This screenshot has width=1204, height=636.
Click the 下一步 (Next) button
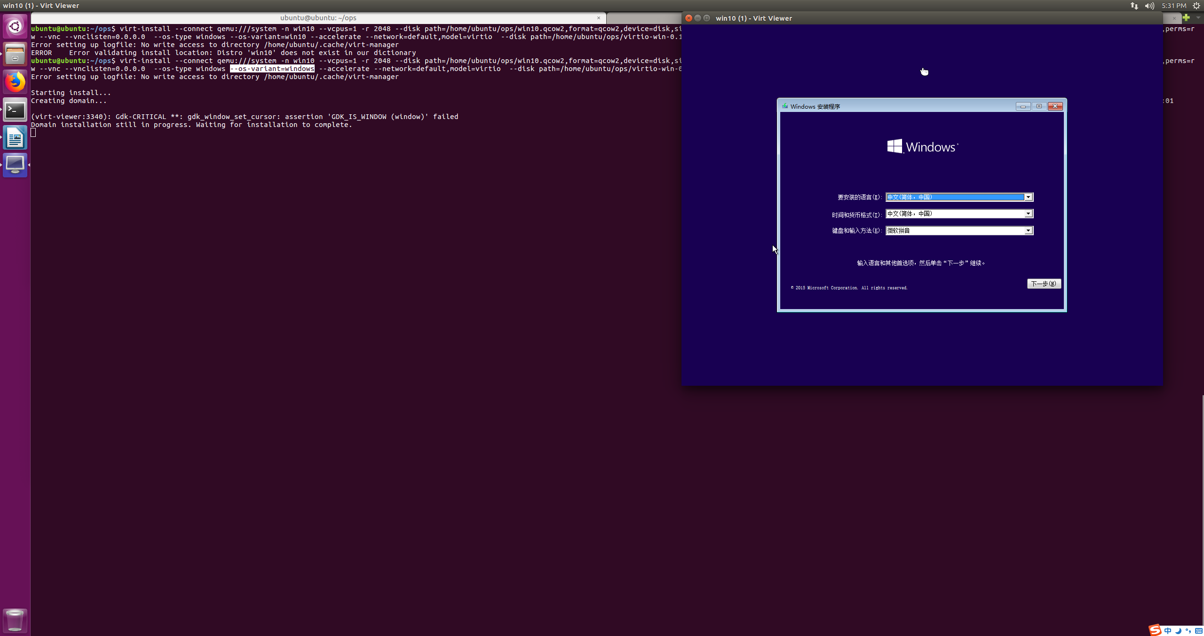(x=1044, y=284)
